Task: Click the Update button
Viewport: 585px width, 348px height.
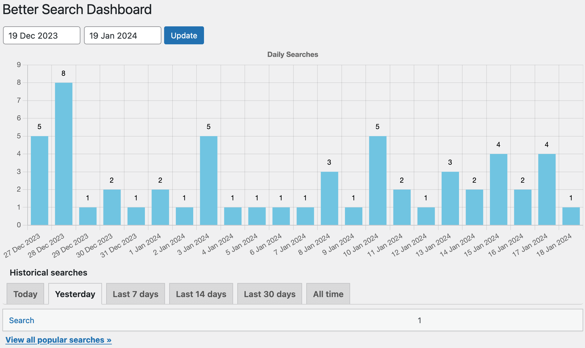Action: click(184, 35)
